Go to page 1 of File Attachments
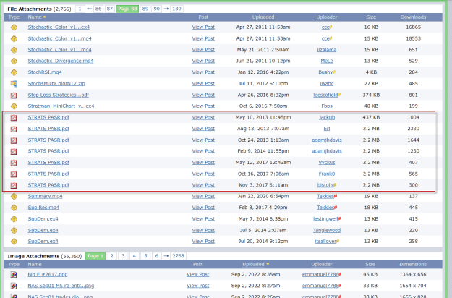 pyautogui.click(x=80, y=9)
